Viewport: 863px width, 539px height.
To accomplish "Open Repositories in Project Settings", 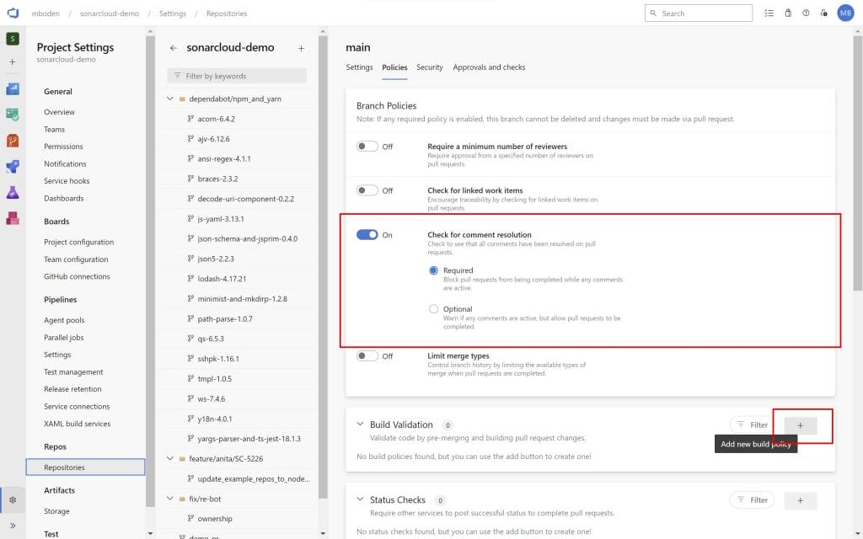I will [x=85, y=467].
